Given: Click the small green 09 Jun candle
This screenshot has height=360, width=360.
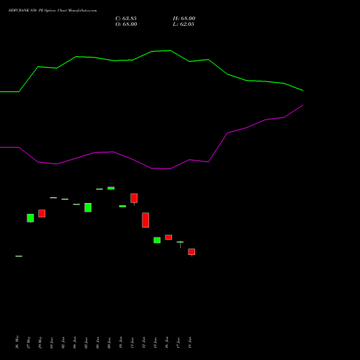Looking at the screenshot, I should (x=111, y=188).
